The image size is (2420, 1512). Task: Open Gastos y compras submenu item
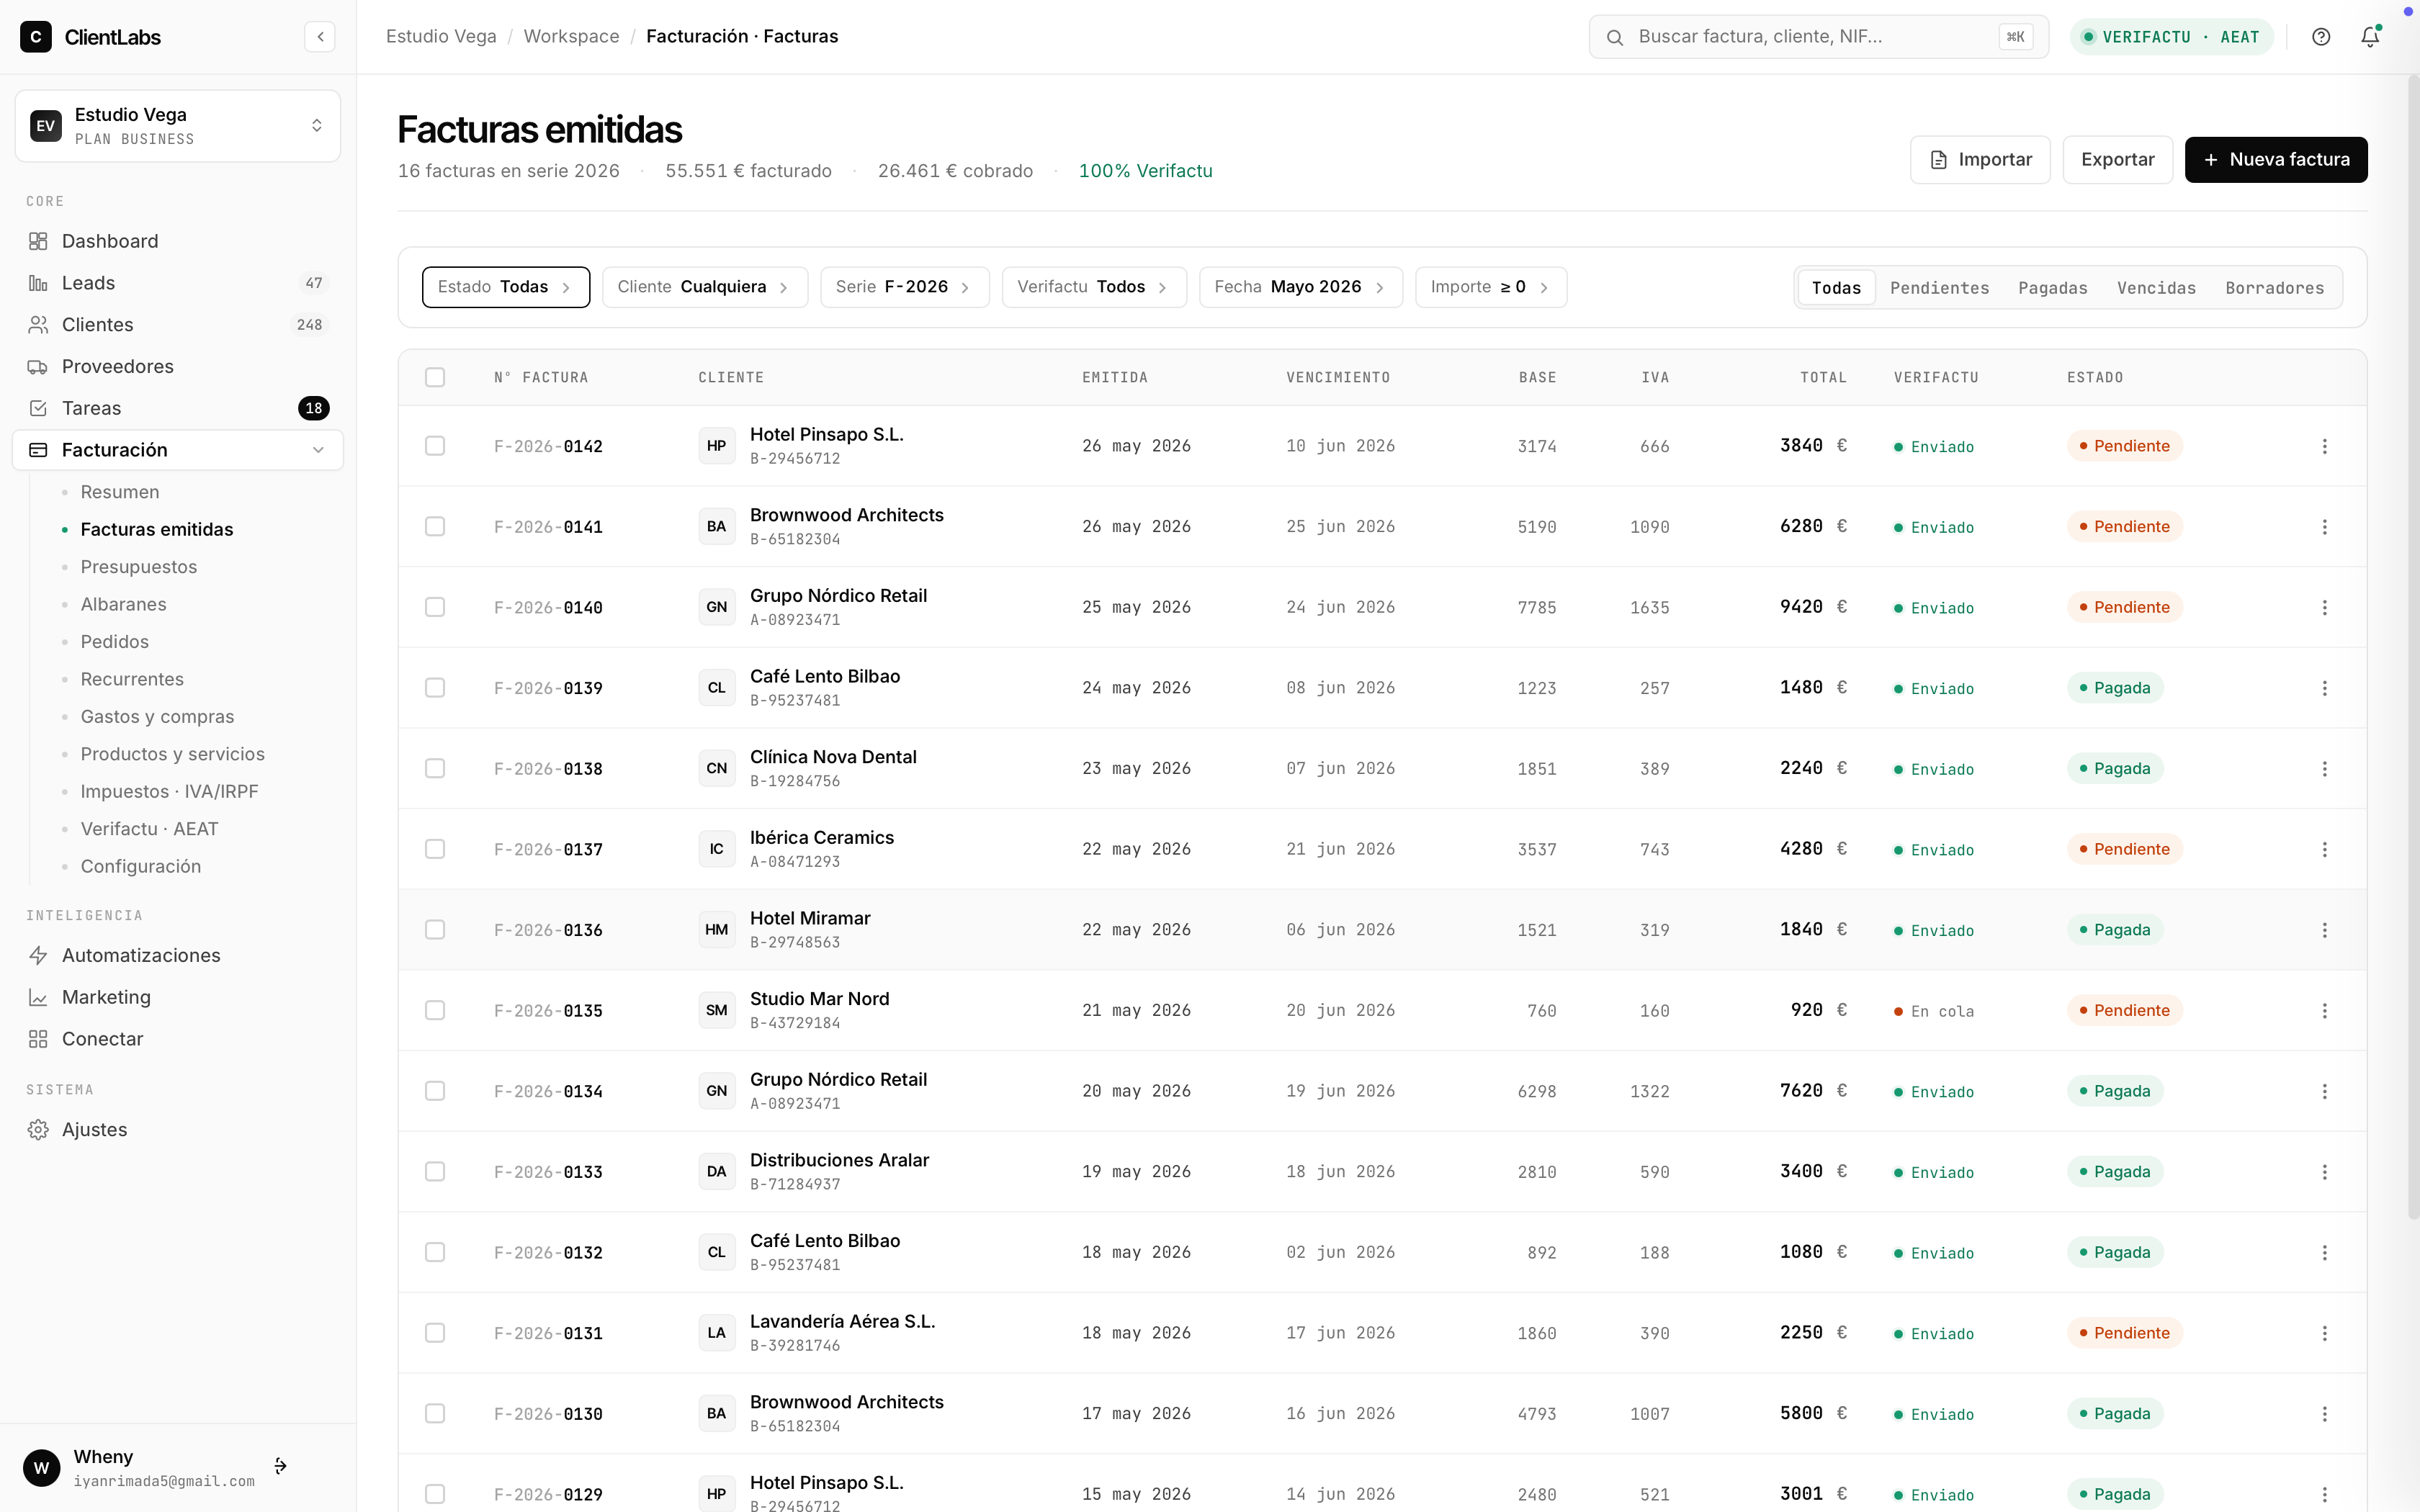click(x=157, y=717)
